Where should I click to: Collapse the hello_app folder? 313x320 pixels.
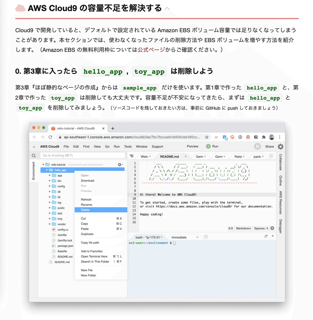tap(47, 170)
